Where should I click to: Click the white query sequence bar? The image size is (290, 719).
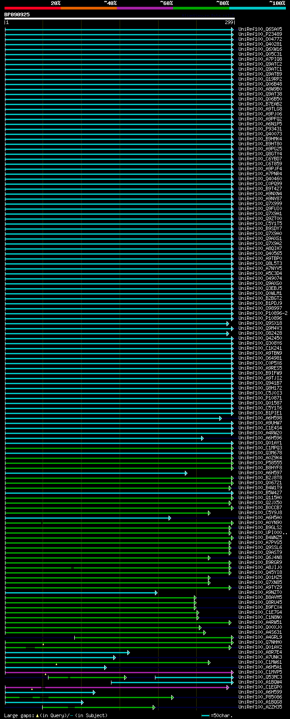[120, 19]
